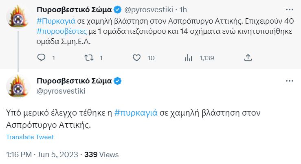Click the share icon on first tweet
Image resolution: width=301 pixels, height=164 pixels.
pos(248,58)
